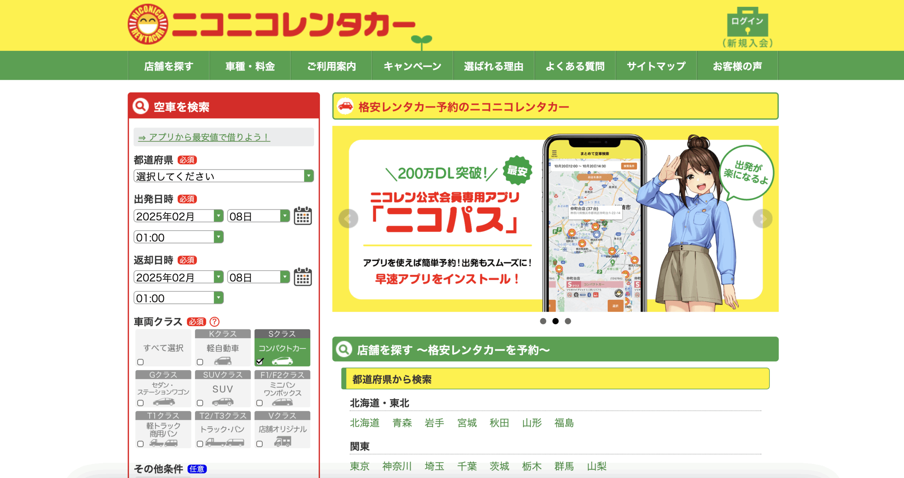Go to next carousel slide arrow
904x478 pixels.
(762, 219)
